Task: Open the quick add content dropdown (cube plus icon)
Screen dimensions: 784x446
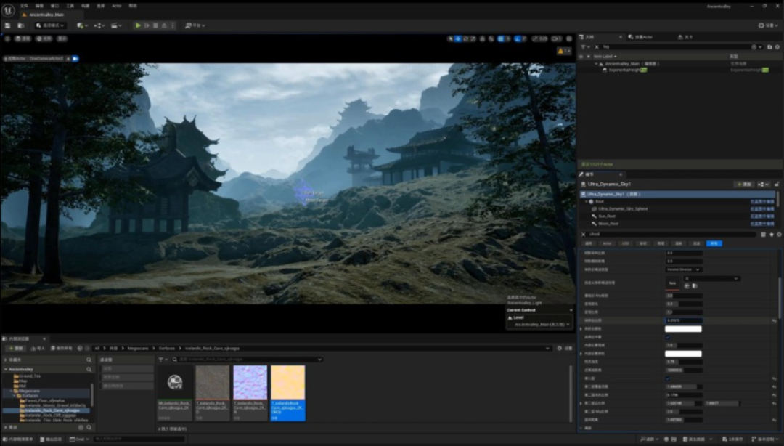Action: click(x=82, y=25)
